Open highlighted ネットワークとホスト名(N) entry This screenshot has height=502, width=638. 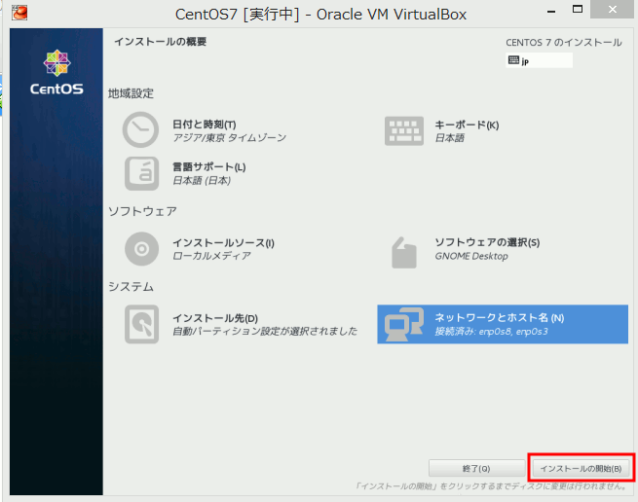(499, 318)
